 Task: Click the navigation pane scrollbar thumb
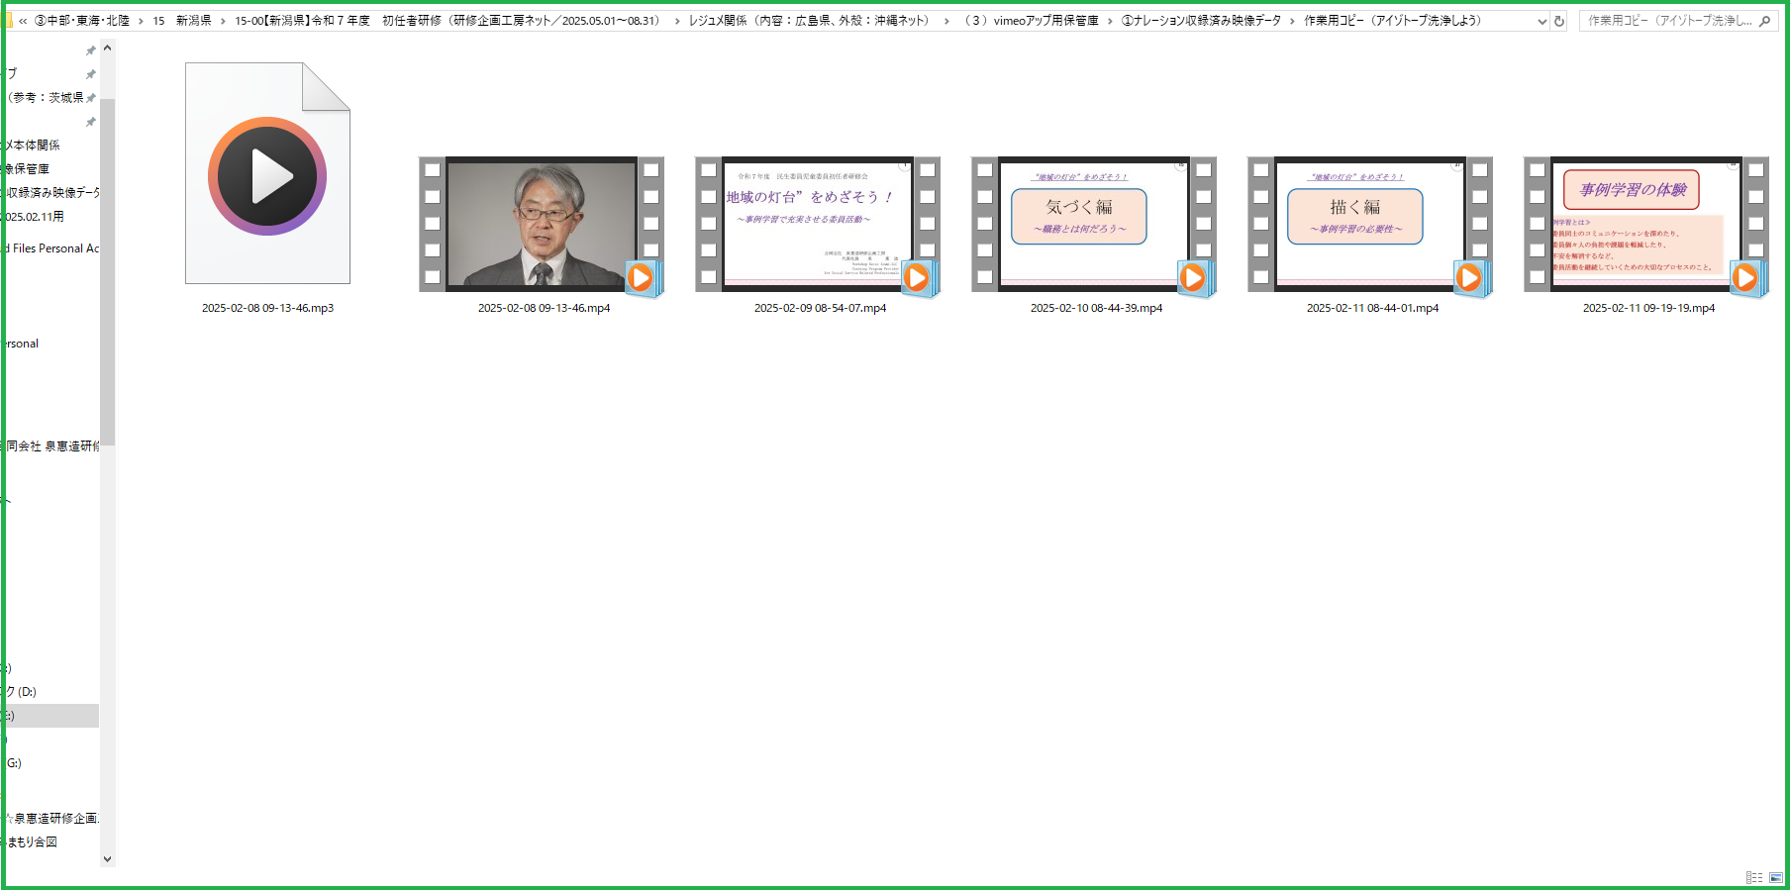[x=108, y=272]
